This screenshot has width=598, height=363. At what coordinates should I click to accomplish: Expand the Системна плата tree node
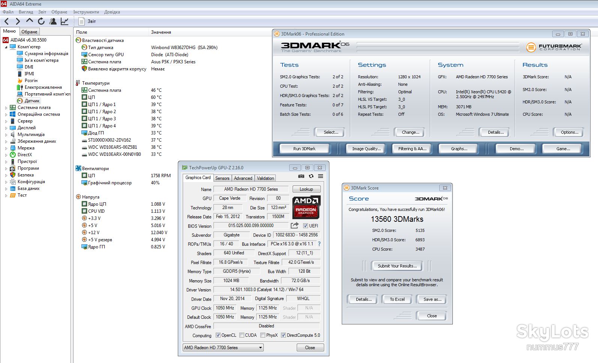6,108
